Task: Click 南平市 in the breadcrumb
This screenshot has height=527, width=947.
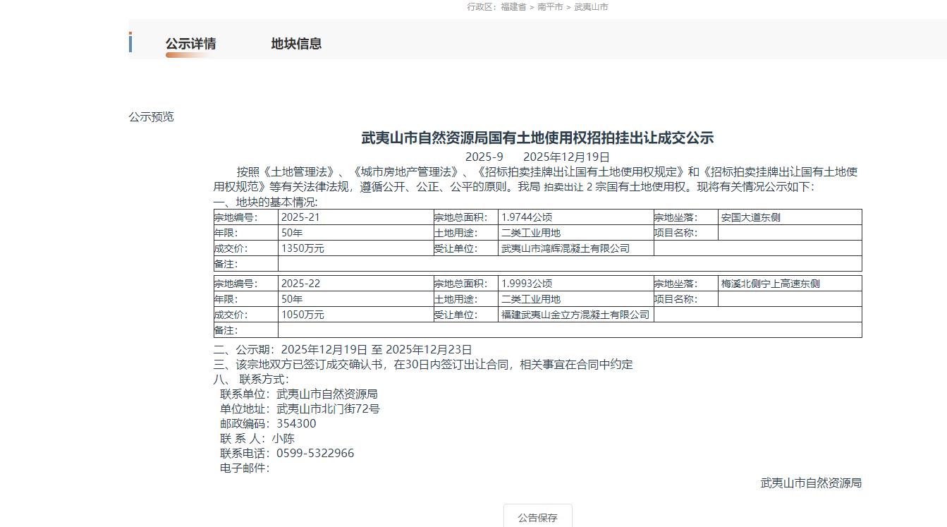Action: click(x=550, y=7)
